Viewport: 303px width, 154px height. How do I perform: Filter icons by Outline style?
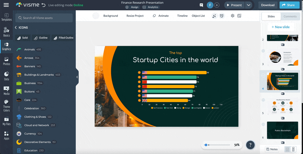point(41,38)
